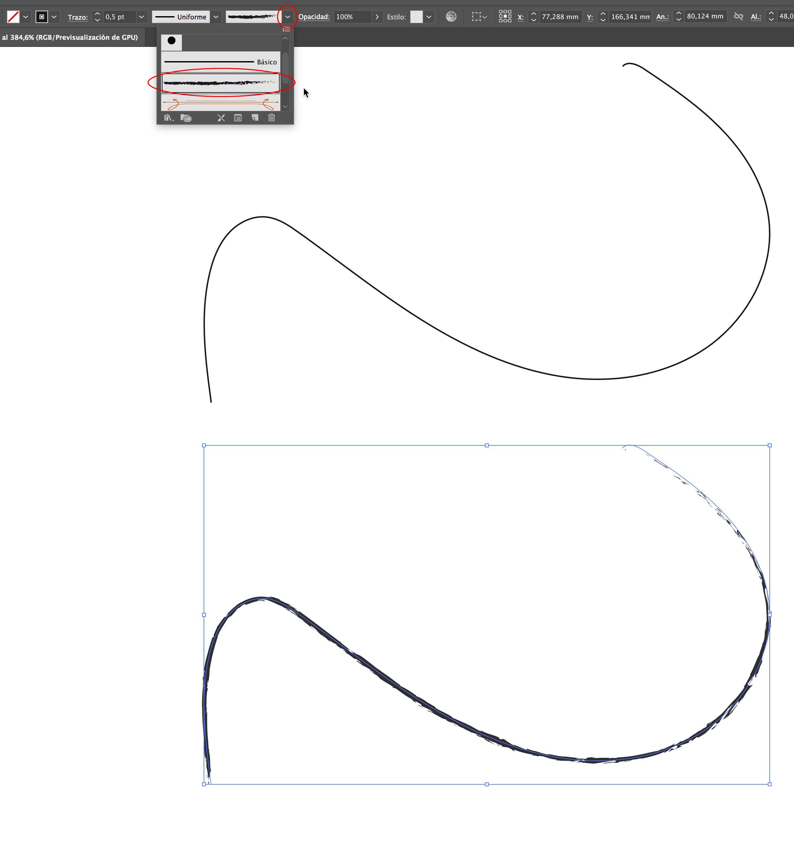Click the stroke color swatch

[x=41, y=17]
